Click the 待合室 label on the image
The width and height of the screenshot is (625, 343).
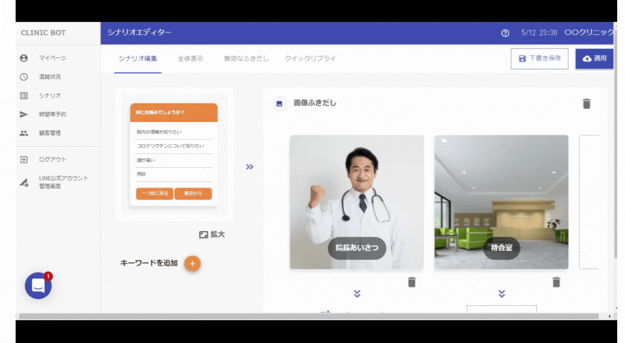click(x=501, y=248)
